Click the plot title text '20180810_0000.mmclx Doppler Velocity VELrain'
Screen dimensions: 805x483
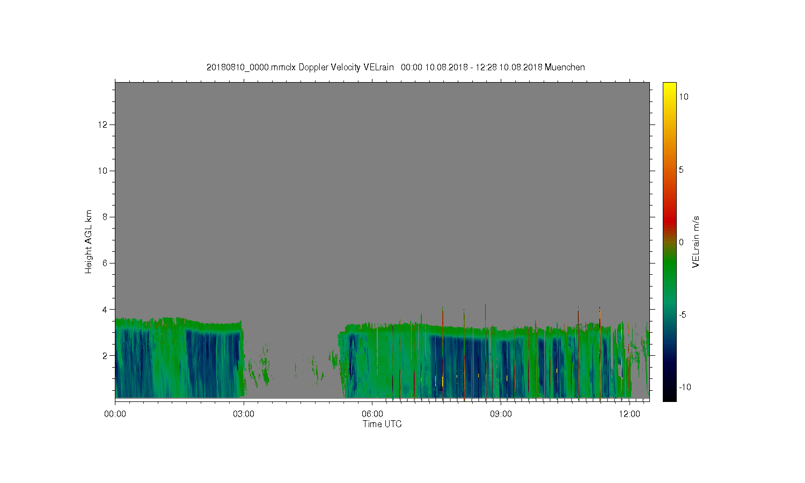pyautogui.click(x=300, y=67)
